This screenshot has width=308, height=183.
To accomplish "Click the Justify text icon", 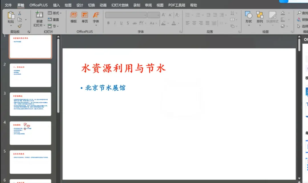I will 207,23.
